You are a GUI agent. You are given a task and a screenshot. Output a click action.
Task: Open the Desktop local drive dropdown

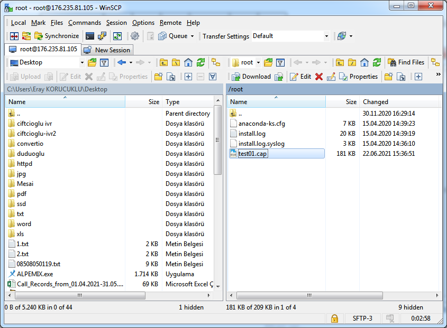82,62
